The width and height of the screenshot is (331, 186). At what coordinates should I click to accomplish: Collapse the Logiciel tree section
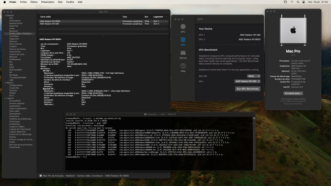coord(5,98)
